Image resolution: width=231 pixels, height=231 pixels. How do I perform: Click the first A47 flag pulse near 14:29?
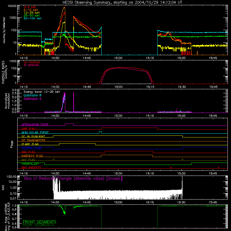pyautogui.click(x=53, y=160)
